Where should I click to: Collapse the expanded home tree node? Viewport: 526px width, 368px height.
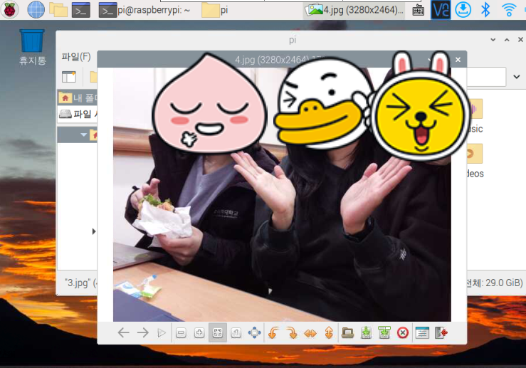[83, 135]
